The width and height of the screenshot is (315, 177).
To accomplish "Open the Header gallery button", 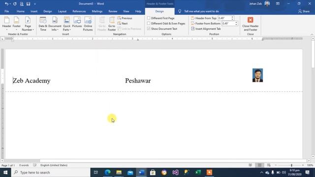I will click(x=6, y=24).
